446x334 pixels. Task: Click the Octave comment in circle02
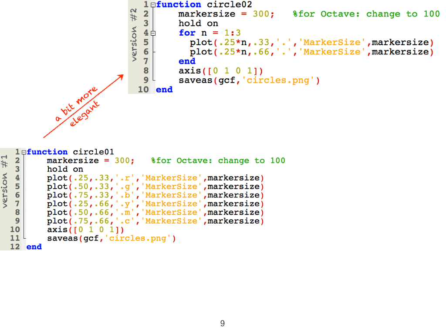pos(366,14)
